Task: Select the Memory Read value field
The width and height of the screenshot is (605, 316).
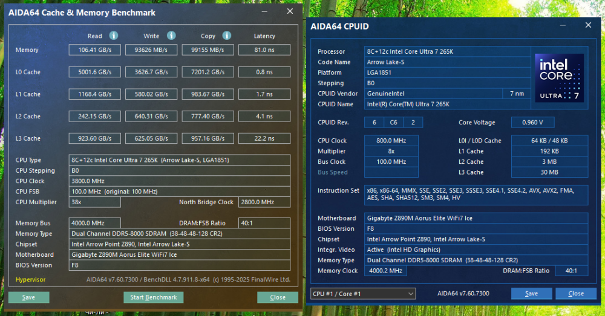Action: pos(95,50)
